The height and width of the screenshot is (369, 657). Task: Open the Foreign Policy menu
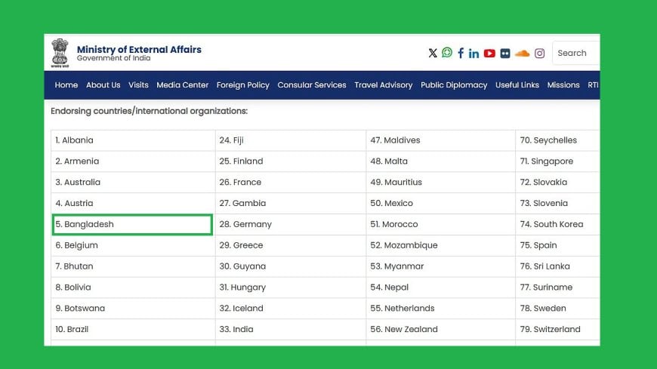[242, 85]
